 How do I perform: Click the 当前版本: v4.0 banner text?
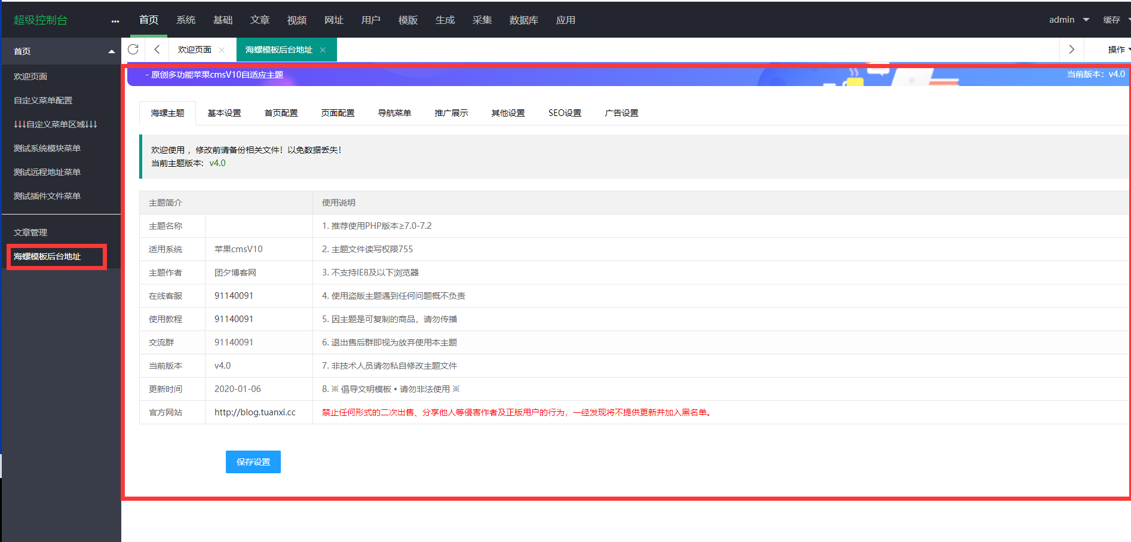click(x=1096, y=74)
